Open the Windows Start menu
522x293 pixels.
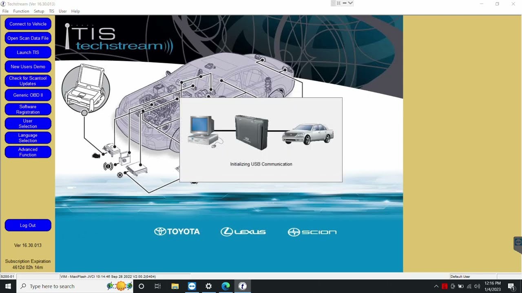[x=8, y=286]
